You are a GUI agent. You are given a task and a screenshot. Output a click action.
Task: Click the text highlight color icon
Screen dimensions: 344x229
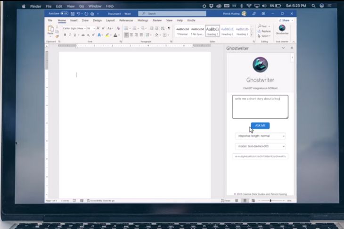pyautogui.click(x=107, y=35)
